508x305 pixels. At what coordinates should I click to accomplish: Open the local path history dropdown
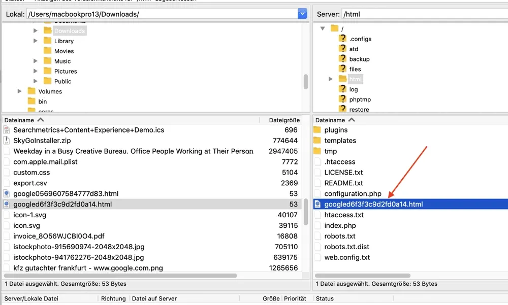[302, 14]
